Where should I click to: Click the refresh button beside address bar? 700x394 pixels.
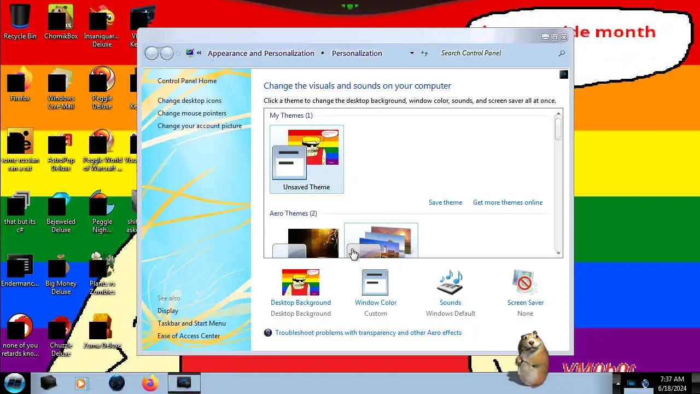424,53
